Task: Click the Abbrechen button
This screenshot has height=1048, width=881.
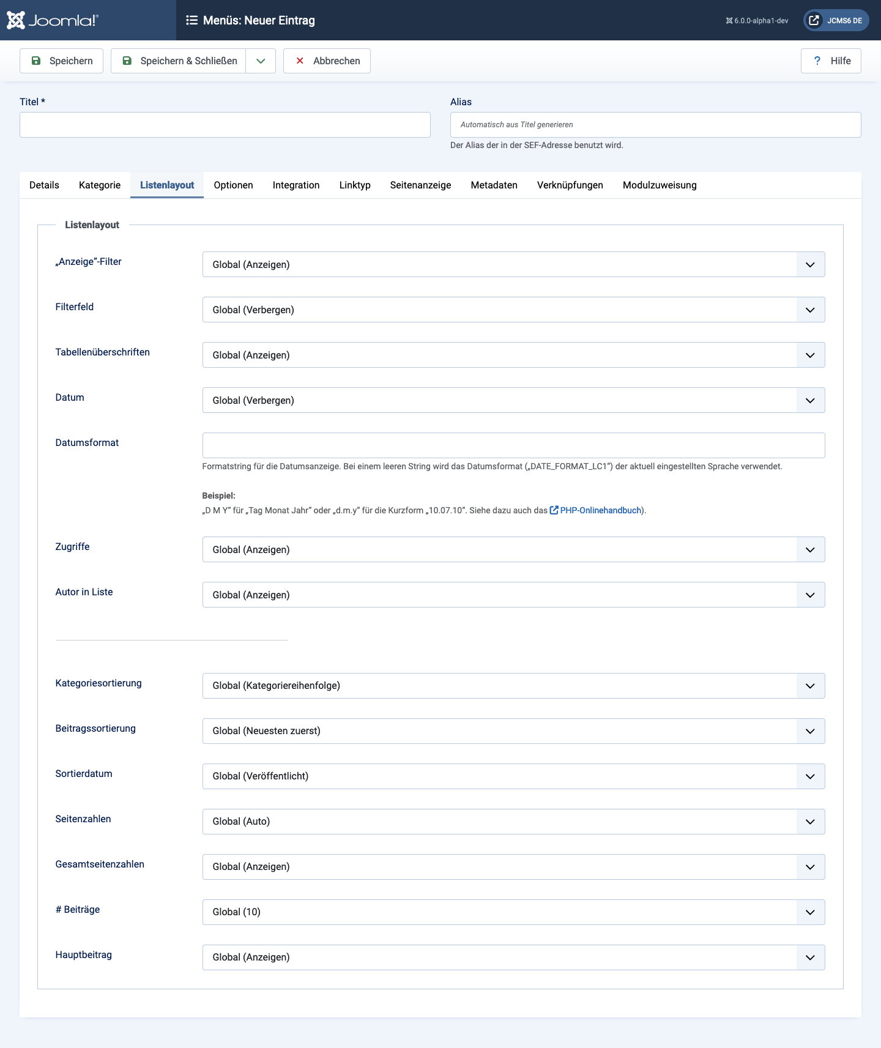Action: (x=327, y=61)
